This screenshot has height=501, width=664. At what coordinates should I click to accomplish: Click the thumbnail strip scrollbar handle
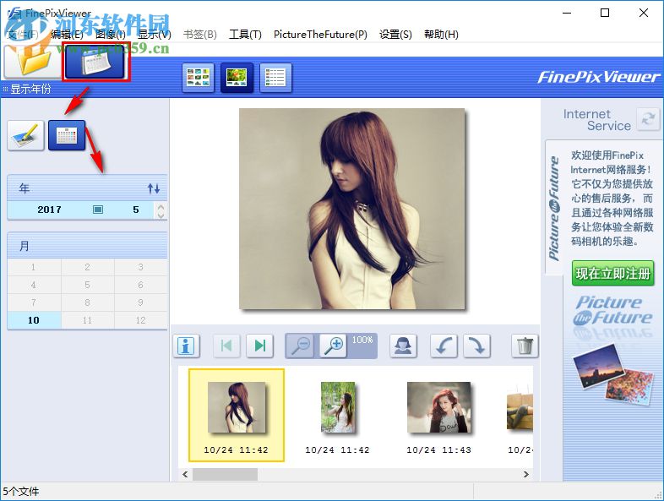[x=225, y=474]
